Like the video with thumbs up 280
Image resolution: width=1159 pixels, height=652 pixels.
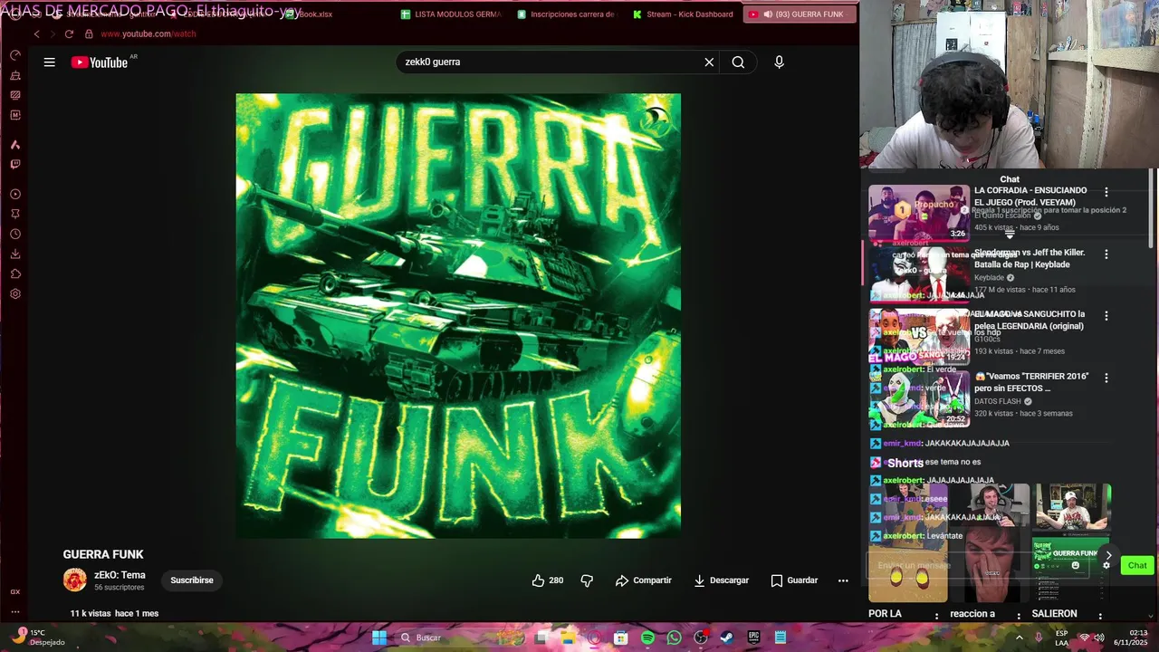[x=548, y=580]
